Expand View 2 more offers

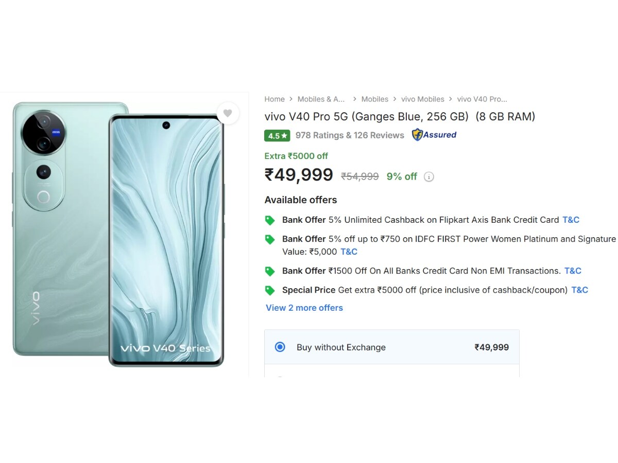pyautogui.click(x=304, y=308)
